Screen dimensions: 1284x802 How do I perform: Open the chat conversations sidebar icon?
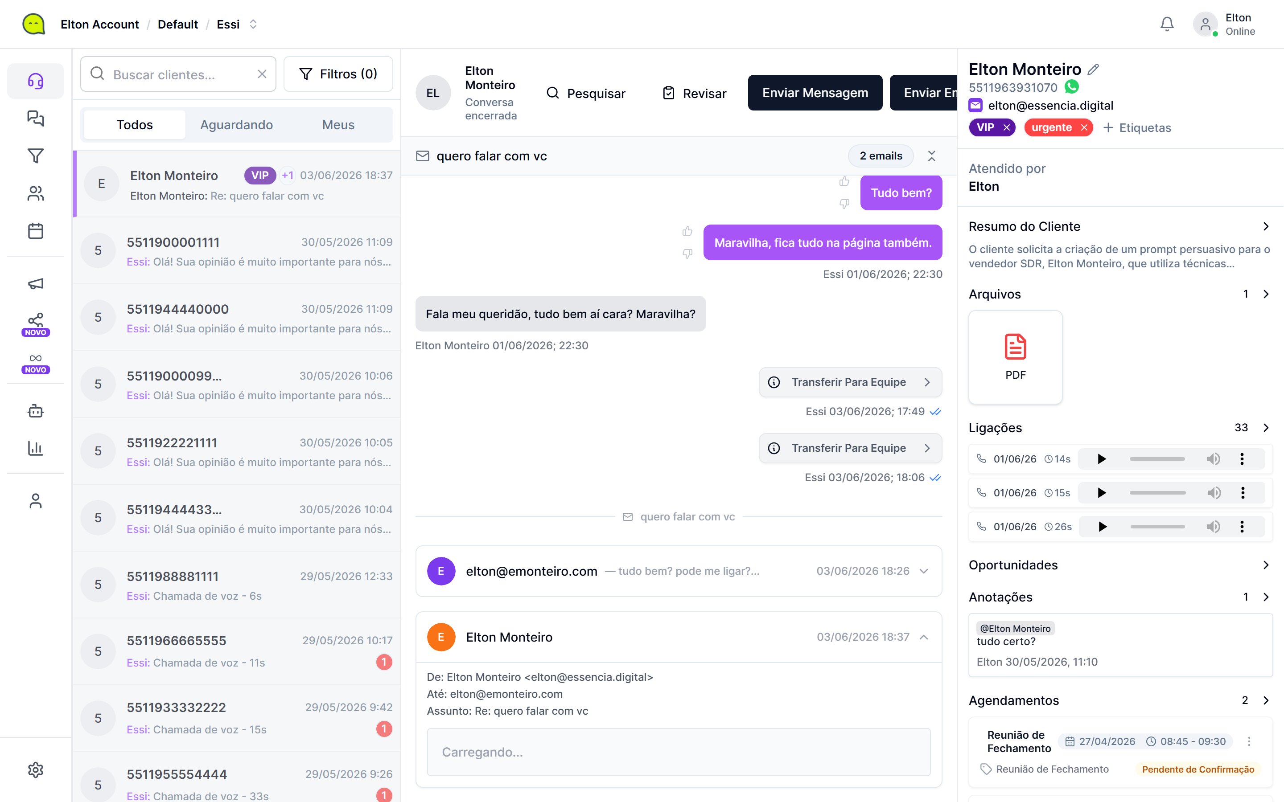point(36,118)
